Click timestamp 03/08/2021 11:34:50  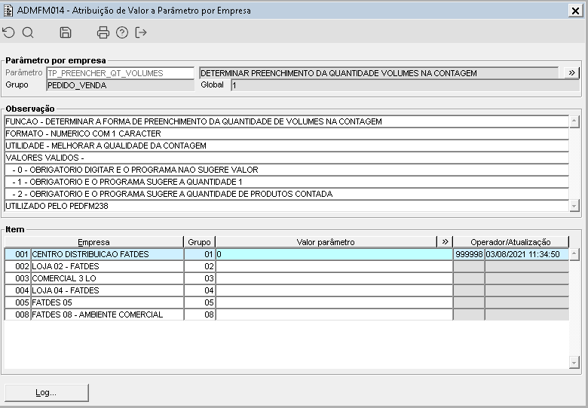click(527, 254)
